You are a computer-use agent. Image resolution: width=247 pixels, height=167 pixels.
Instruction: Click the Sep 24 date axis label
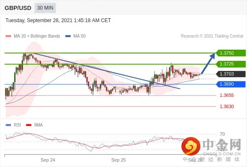[x=48, y=160]
